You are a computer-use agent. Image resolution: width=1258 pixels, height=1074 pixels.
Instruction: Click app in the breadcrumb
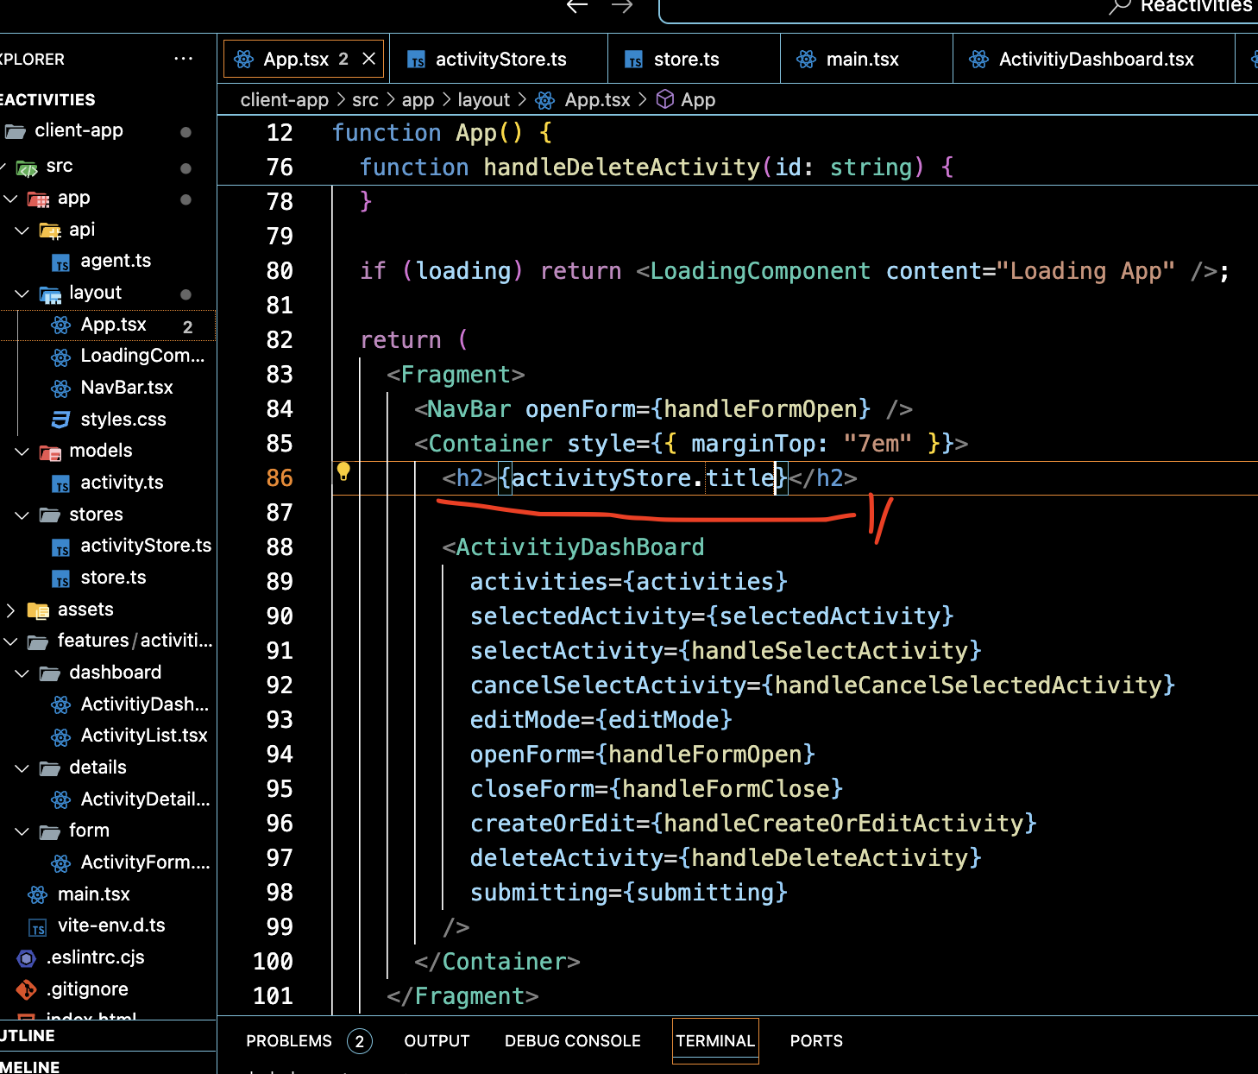418,100
